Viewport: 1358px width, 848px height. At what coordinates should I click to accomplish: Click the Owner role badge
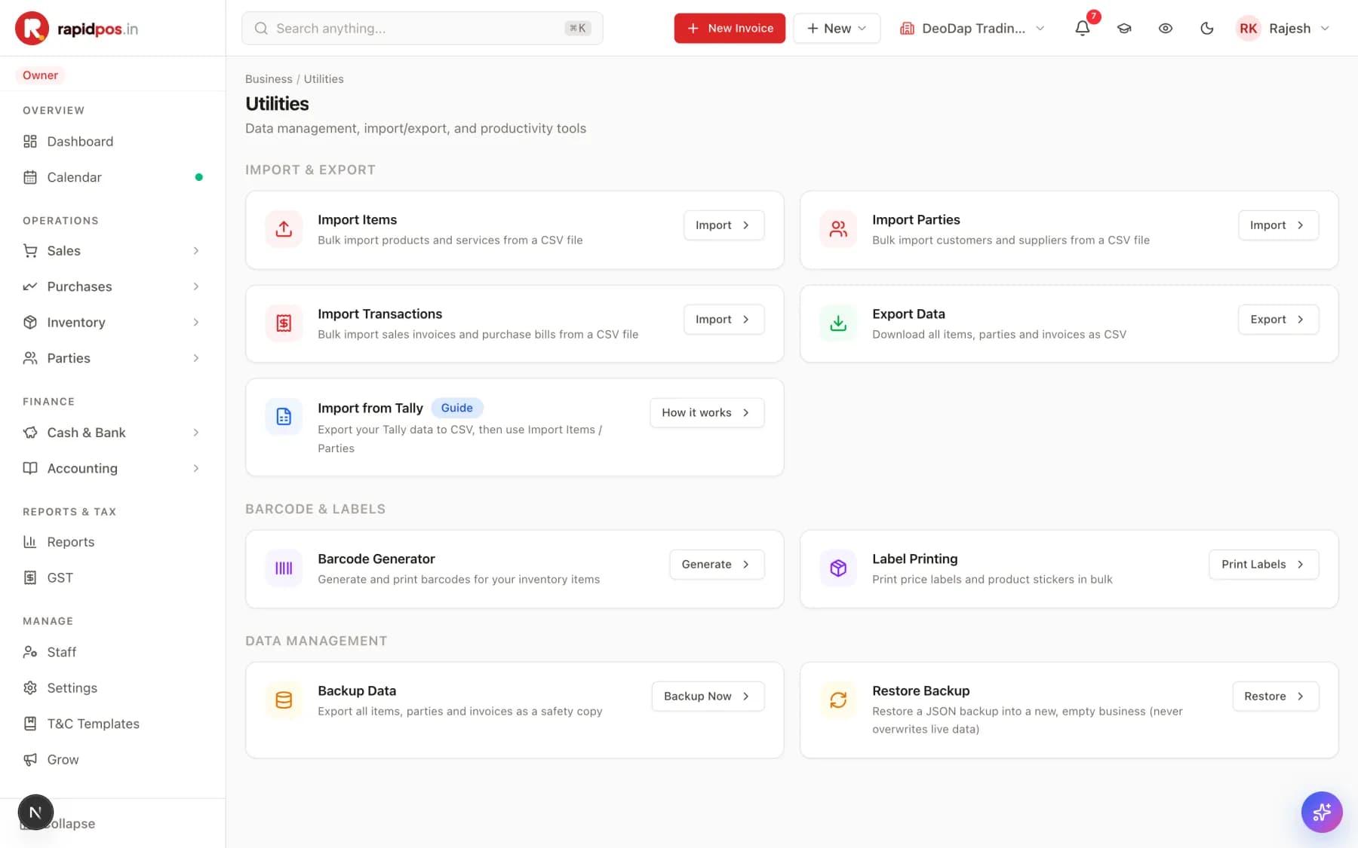40,75
